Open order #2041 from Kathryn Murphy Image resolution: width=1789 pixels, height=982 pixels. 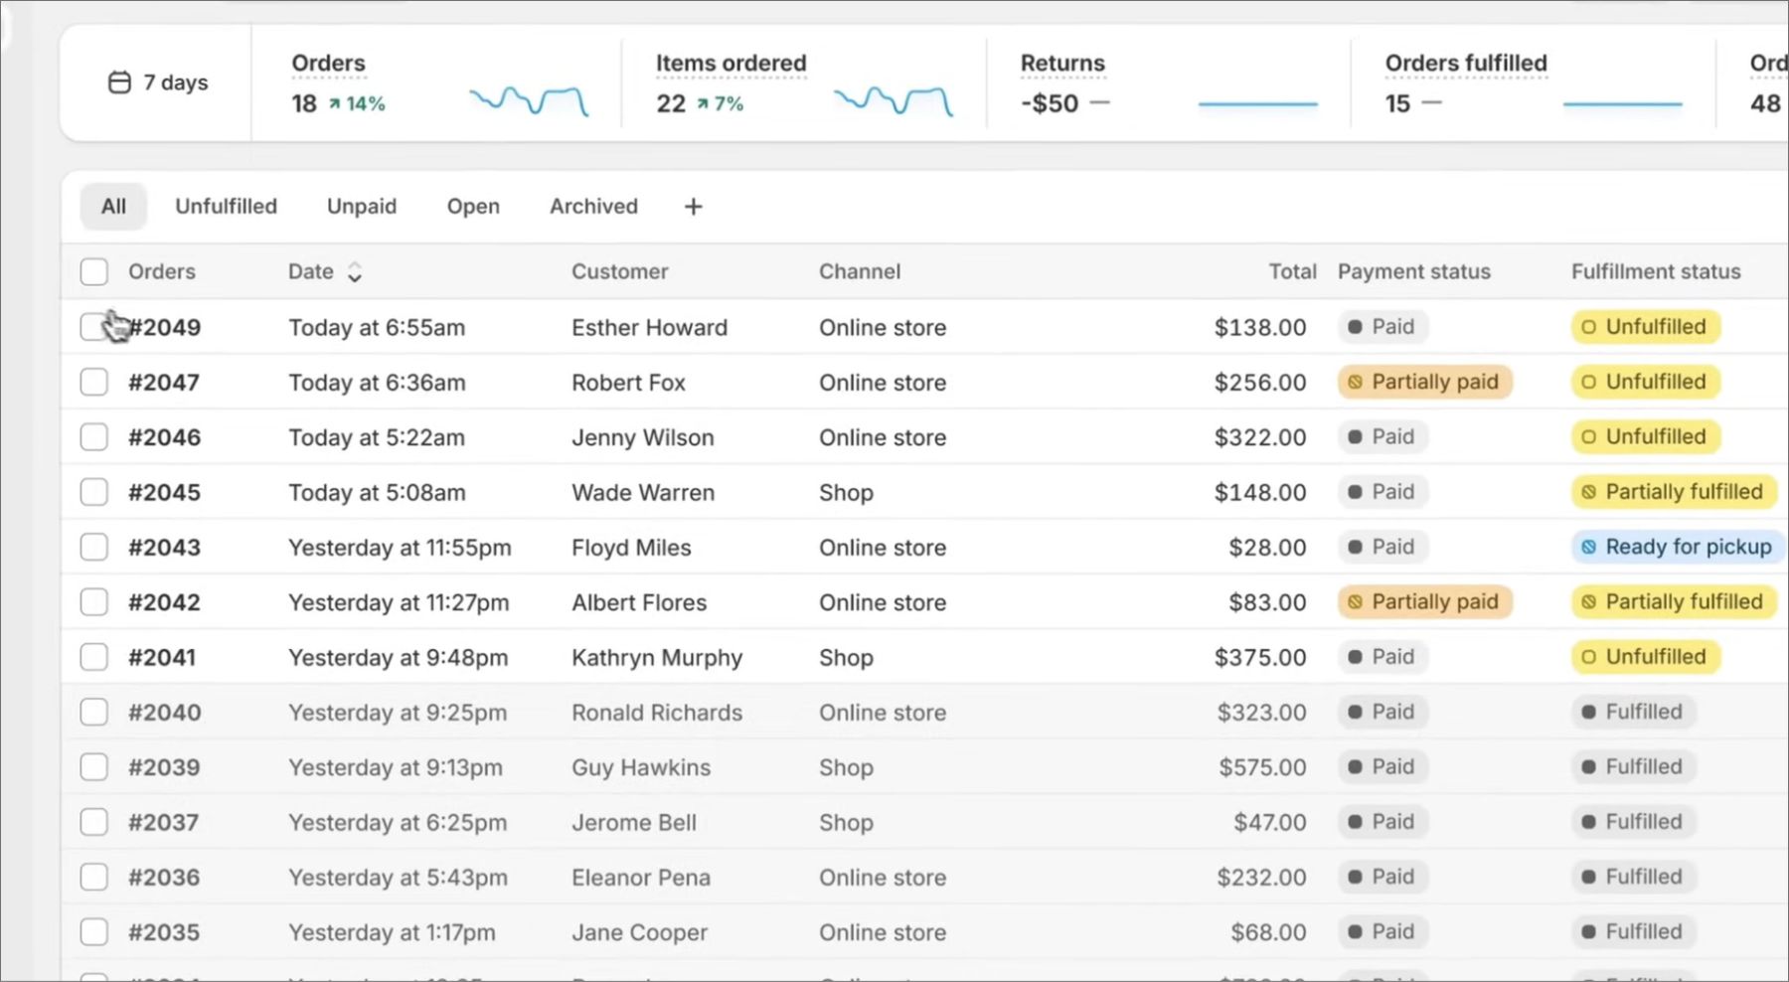tap(162, 658)
